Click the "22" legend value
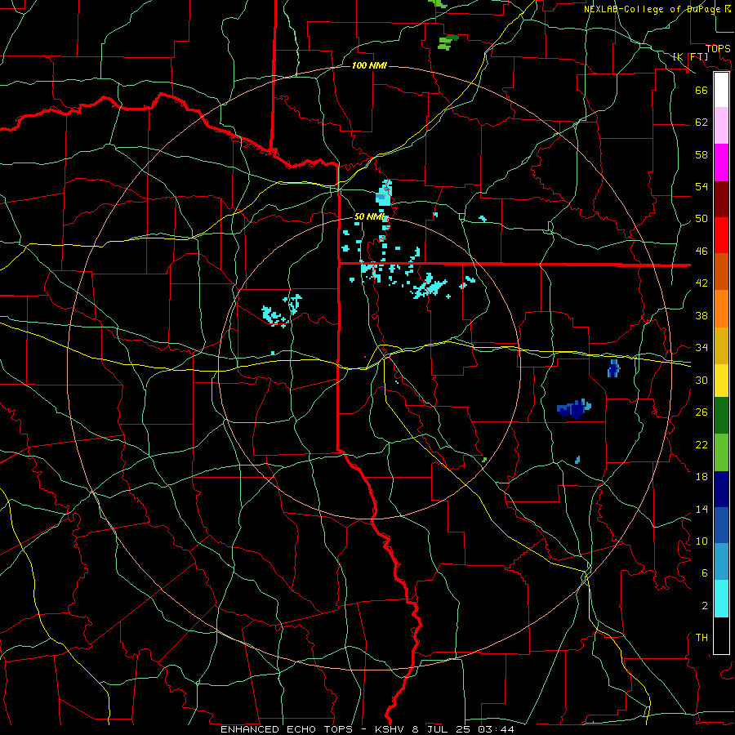Viewport: 735px width, 735px height. (702, 445)
